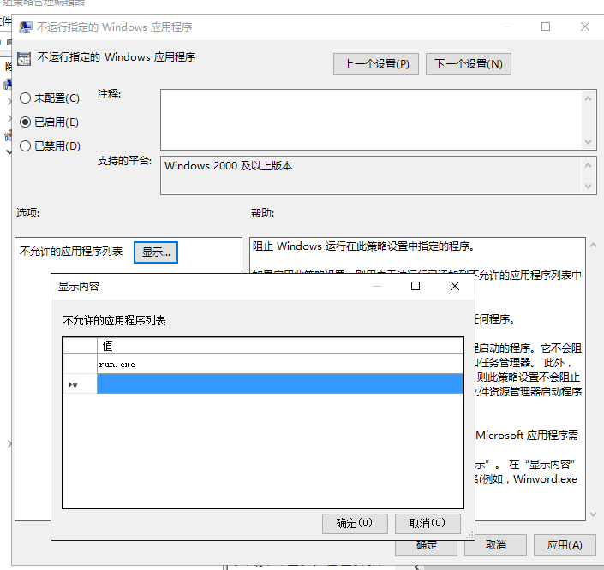Click the 不允许的应用程序列表 label in options
The width and height of the screenshot is (604, 570).
[x=71, y=252]
